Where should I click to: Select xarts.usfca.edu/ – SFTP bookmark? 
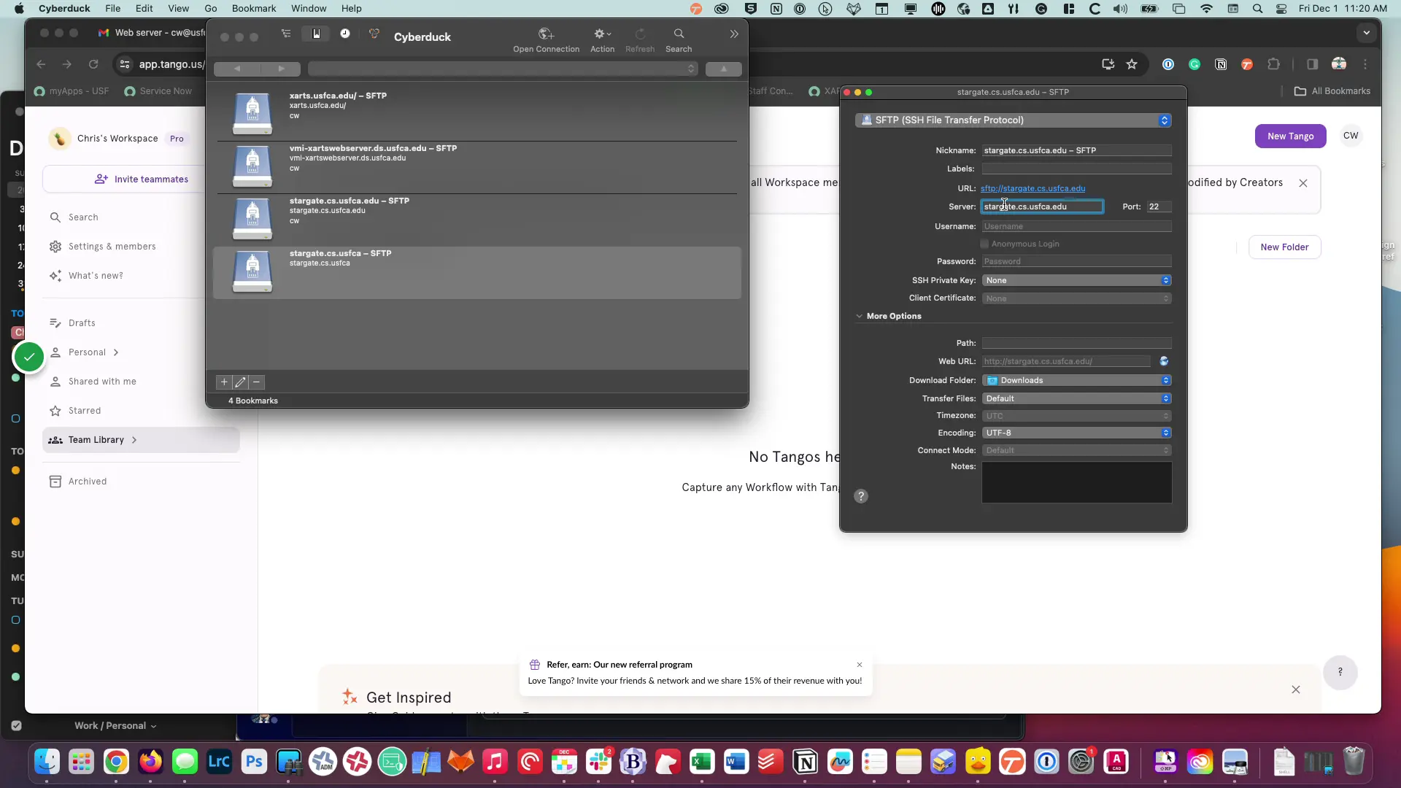[x=477, y=114]
